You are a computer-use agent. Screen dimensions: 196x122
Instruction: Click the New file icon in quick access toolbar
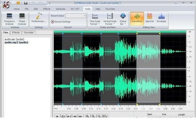click(14, 3)
